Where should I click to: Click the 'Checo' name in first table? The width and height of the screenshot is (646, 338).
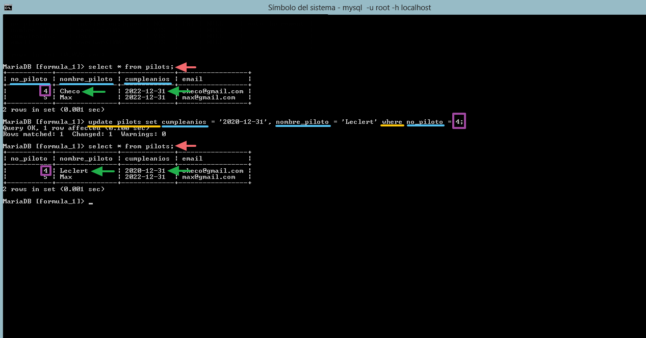(x=70, y=91)
